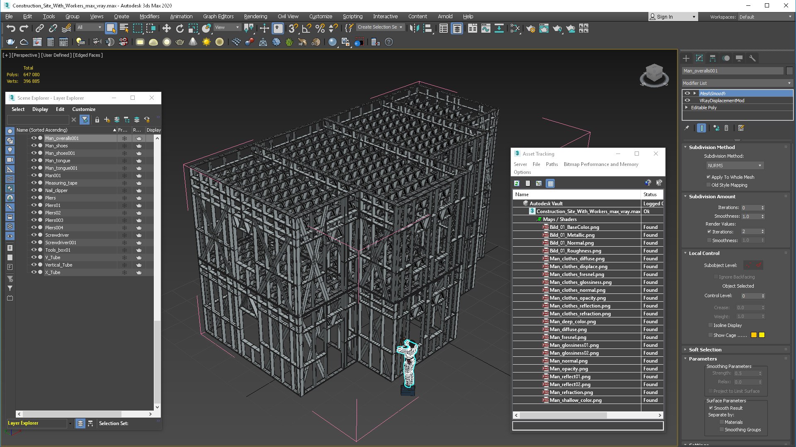Click lock icon in Layer Explorer toolbar

click(97, 120)
